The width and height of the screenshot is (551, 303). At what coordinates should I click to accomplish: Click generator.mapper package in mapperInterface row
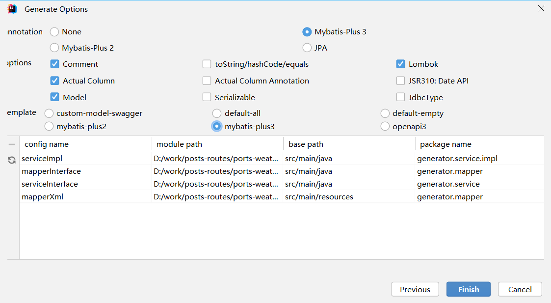click(479, 171)
